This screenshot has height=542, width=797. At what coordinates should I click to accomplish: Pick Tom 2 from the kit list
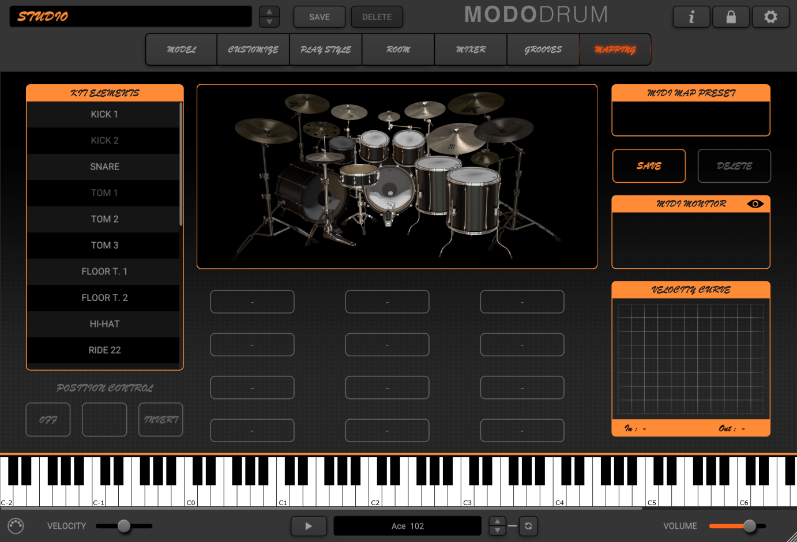pos(104,219)
